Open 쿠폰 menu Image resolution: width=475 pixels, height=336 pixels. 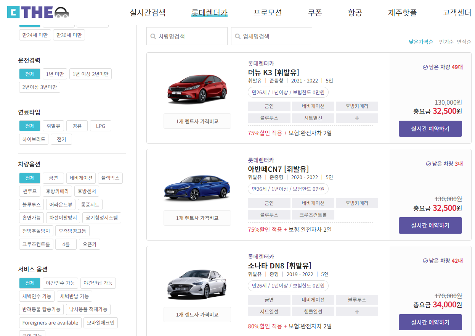[315, 12]
